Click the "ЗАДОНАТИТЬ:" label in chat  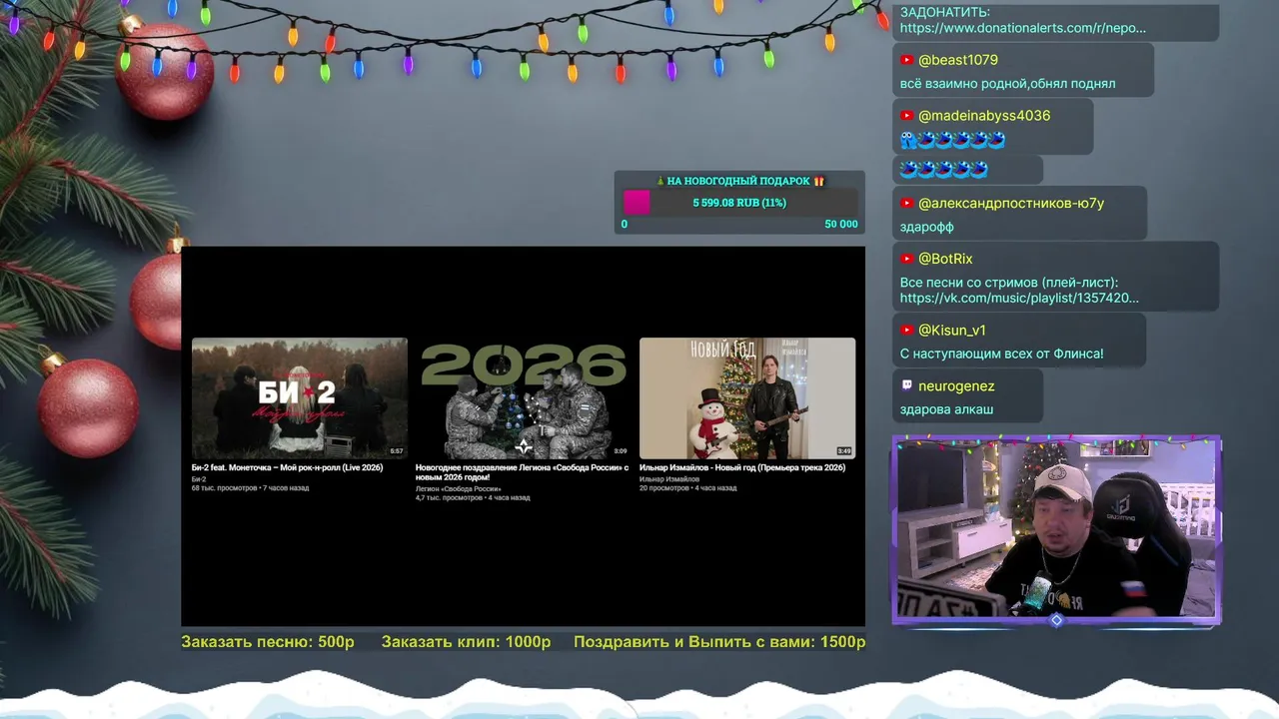[945, 12]
